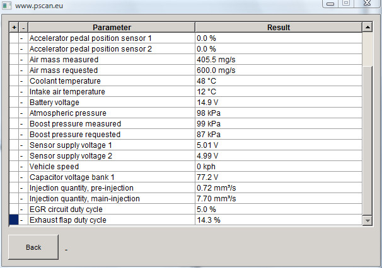
Task: Click the plus header button in table
Action: click(14, 27)
